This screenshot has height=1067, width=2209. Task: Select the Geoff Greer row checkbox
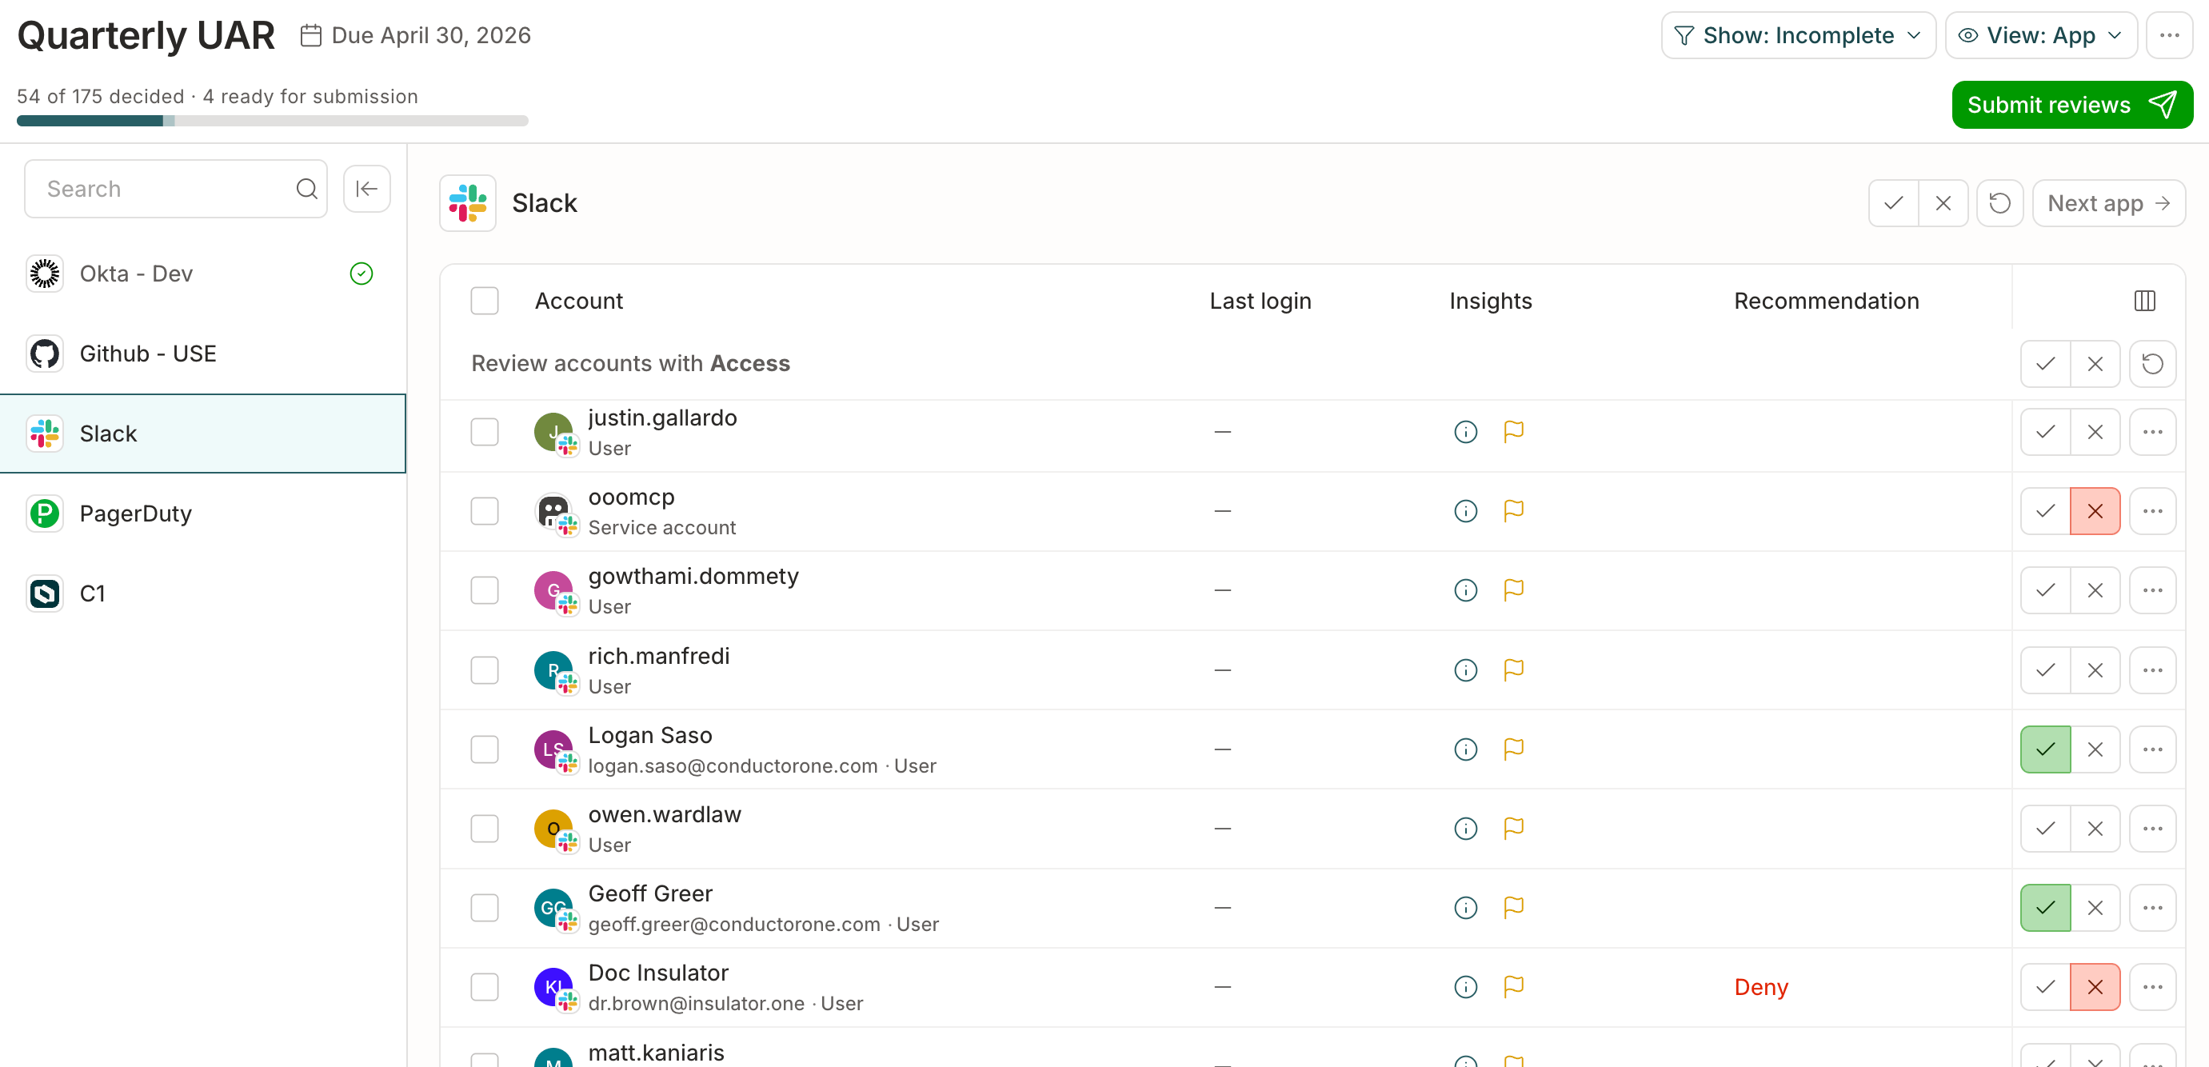pos(485,908)
